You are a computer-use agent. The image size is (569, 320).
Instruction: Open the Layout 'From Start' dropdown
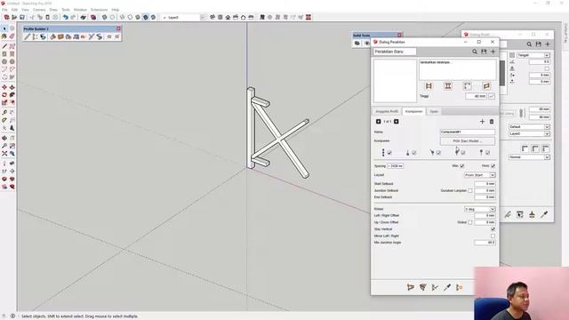[x=479, y=175]
